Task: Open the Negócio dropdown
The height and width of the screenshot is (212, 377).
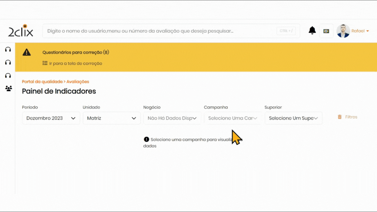Action: point(172,118)
